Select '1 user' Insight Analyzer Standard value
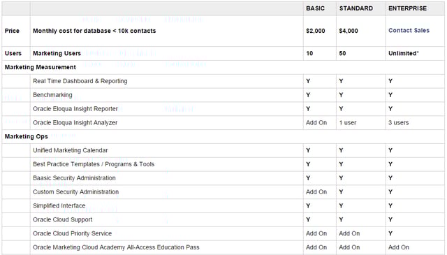Screen dimensions: 447x255 (348, 123)
